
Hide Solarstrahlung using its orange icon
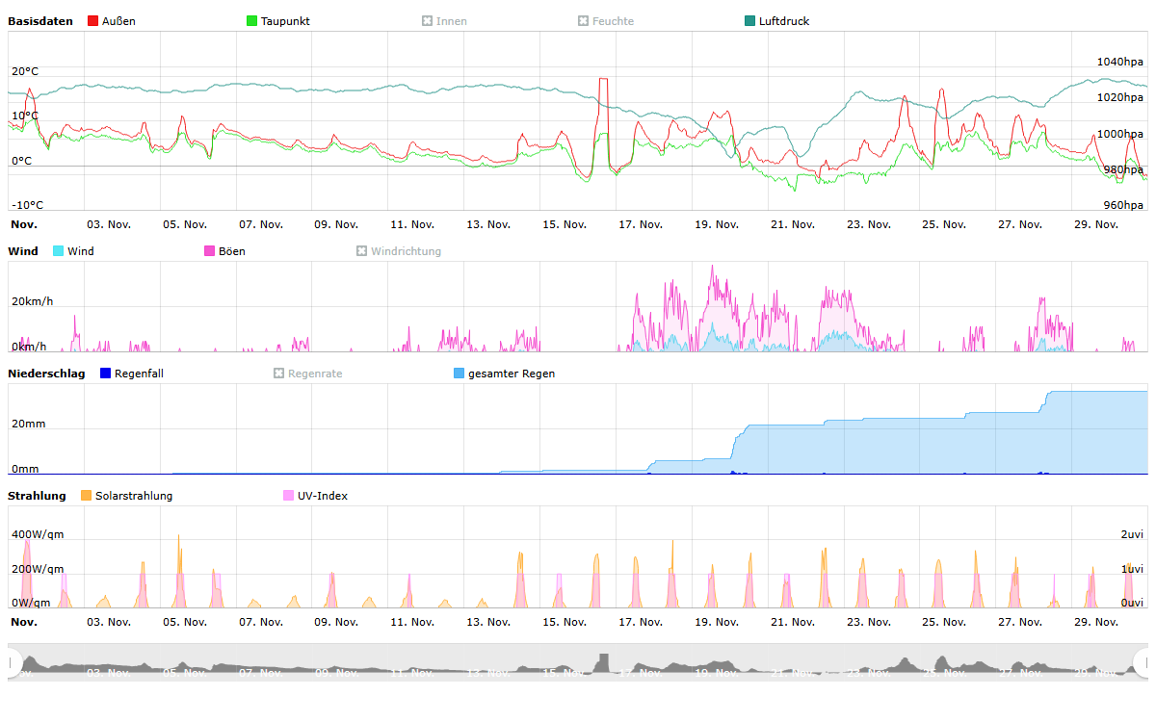(x=87, y=496)
